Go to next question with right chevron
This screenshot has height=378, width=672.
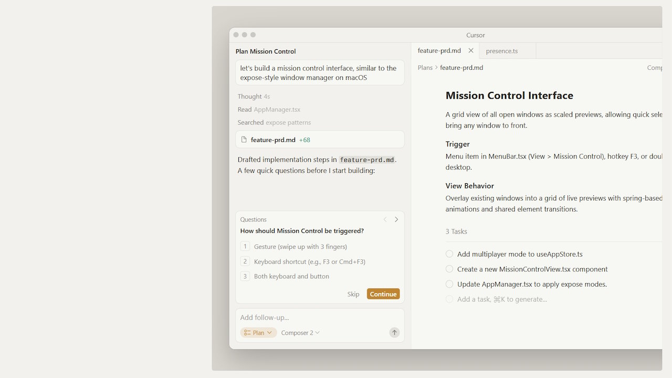[396, 219]
